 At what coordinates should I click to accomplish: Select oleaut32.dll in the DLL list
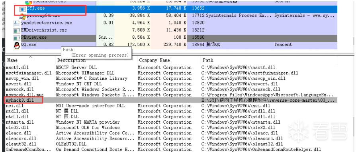tap(21, 144)
